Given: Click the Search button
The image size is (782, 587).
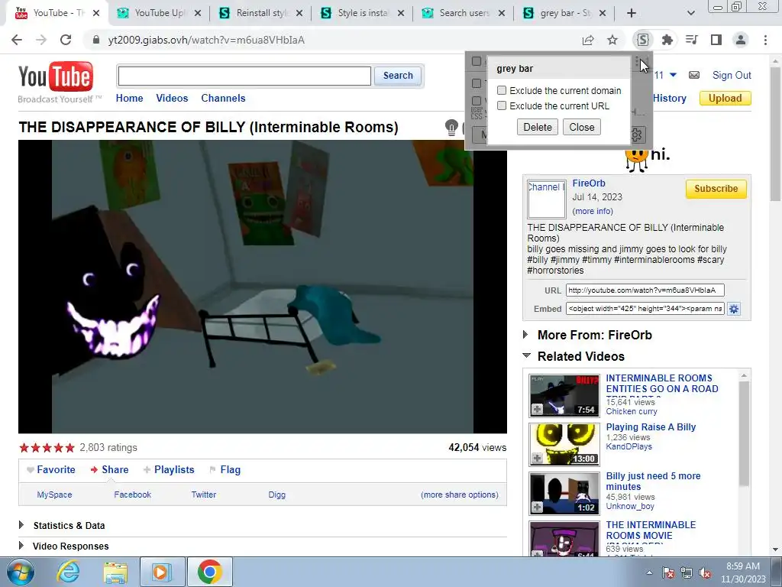Looking at the screenshot, I should click(397, 76).
